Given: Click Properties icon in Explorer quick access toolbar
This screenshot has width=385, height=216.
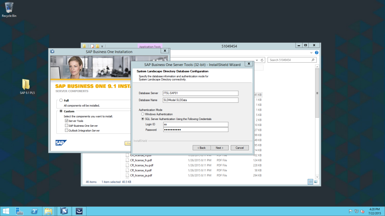Looking at the screenshot, I should 92,46.
